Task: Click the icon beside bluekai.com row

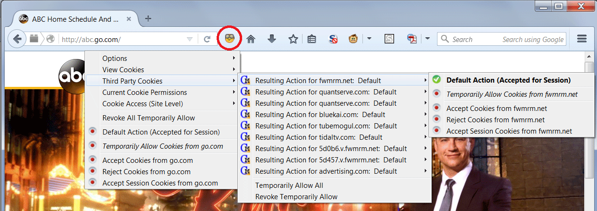Action: tap(245, 115)
